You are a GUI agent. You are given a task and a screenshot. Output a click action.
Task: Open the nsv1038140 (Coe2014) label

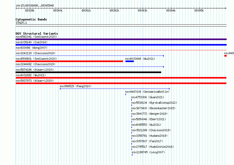click(x=32, y=42)
